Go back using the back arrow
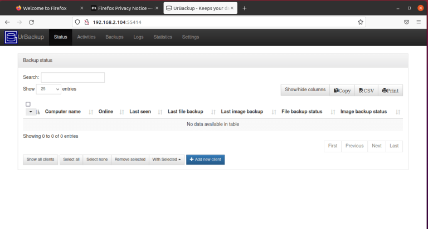Viewport: 428px width, 229px height. click(7, 22)
